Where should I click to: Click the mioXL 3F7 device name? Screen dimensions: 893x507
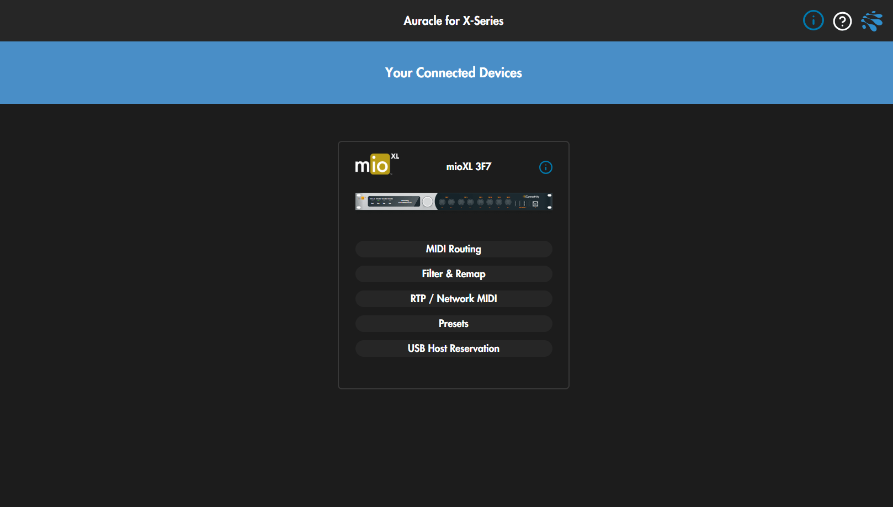[469, 167]
